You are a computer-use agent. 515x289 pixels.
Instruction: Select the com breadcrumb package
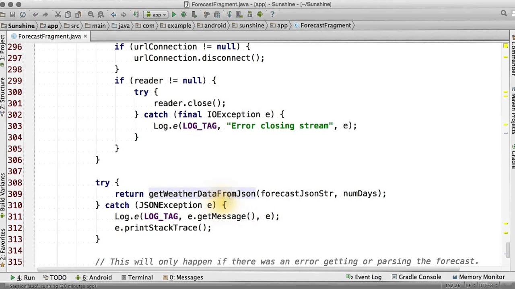click(145, 25)
